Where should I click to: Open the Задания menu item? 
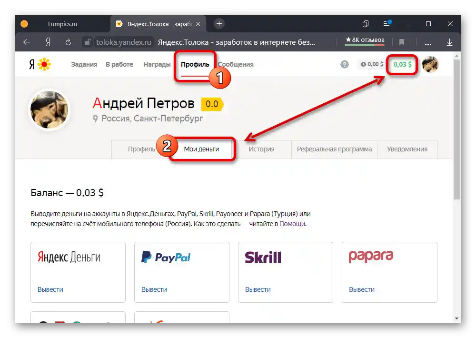click(x=84, y=64)
